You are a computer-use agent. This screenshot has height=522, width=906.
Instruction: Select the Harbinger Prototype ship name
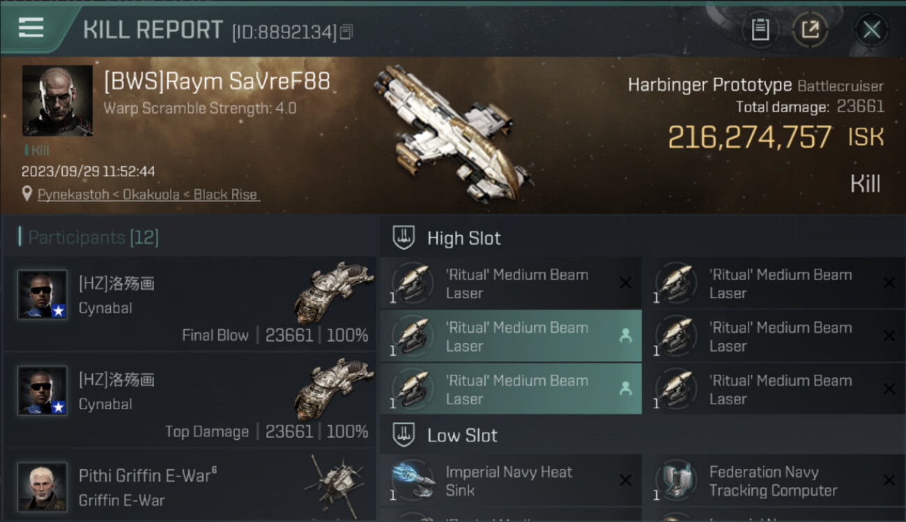[709, 86]
